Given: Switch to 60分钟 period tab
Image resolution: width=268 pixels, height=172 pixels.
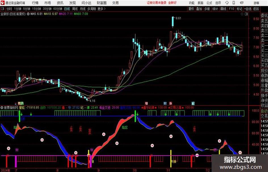Looking at the screenshot, I should click(58, 9).
